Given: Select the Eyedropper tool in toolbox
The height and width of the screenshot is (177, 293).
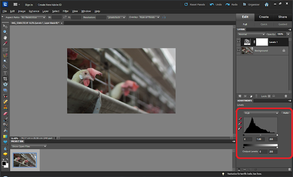Looking at the screenshot, I should [x=5, y=43].
